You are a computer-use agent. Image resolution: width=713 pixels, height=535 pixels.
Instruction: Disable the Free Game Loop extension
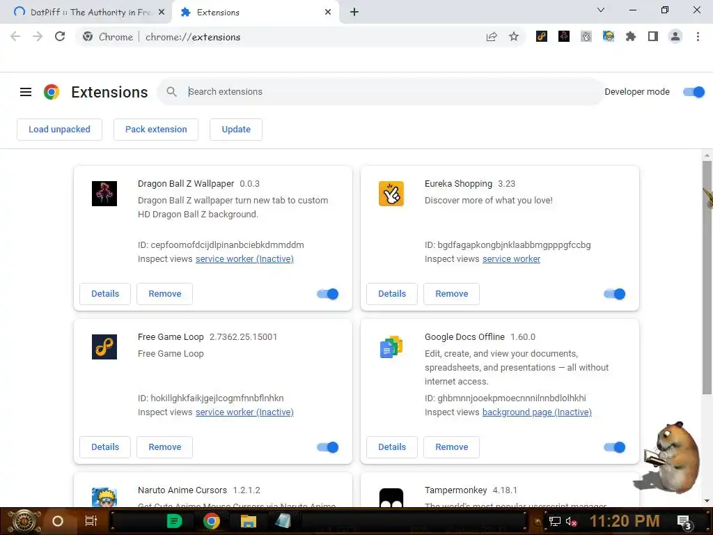point(328,447)
